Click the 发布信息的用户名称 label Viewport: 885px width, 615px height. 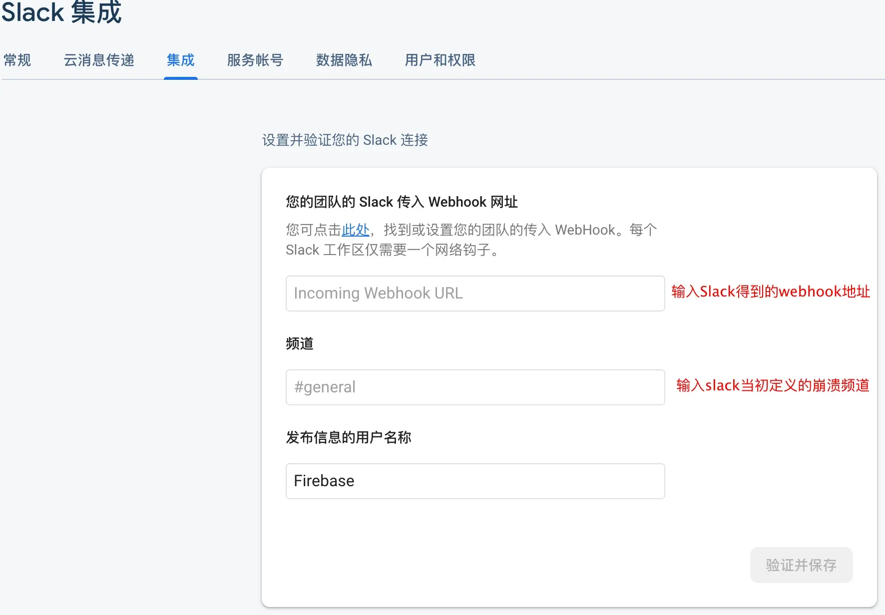coord(349,438)
